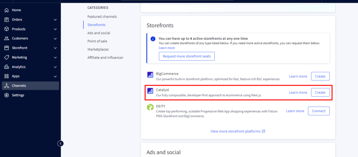Click Create button for BigCommerce
The image size is (358, 157).
point(320,76)
